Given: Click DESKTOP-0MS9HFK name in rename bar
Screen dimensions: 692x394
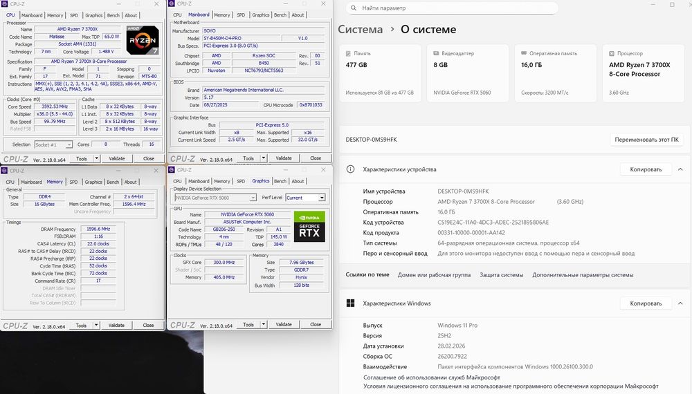Looking at the screenshot, I should [371, 140].
